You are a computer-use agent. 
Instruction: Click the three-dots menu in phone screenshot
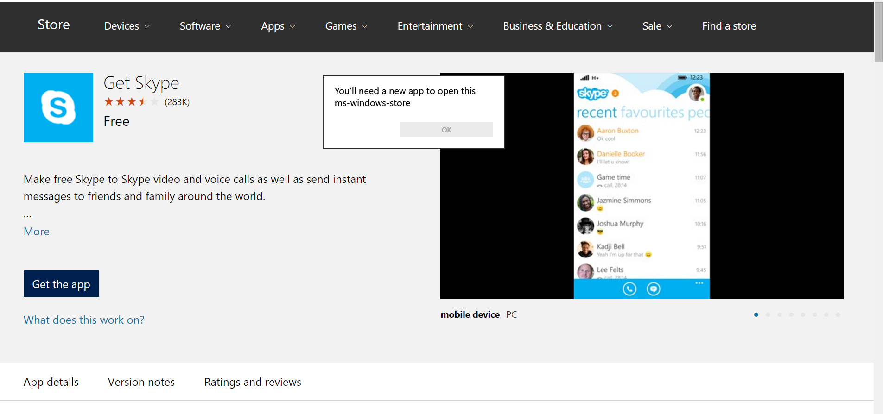tap(699, 283)
